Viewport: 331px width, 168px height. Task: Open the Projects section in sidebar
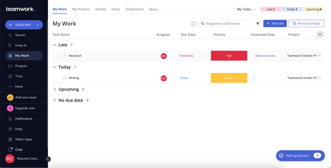coord(21,66)
